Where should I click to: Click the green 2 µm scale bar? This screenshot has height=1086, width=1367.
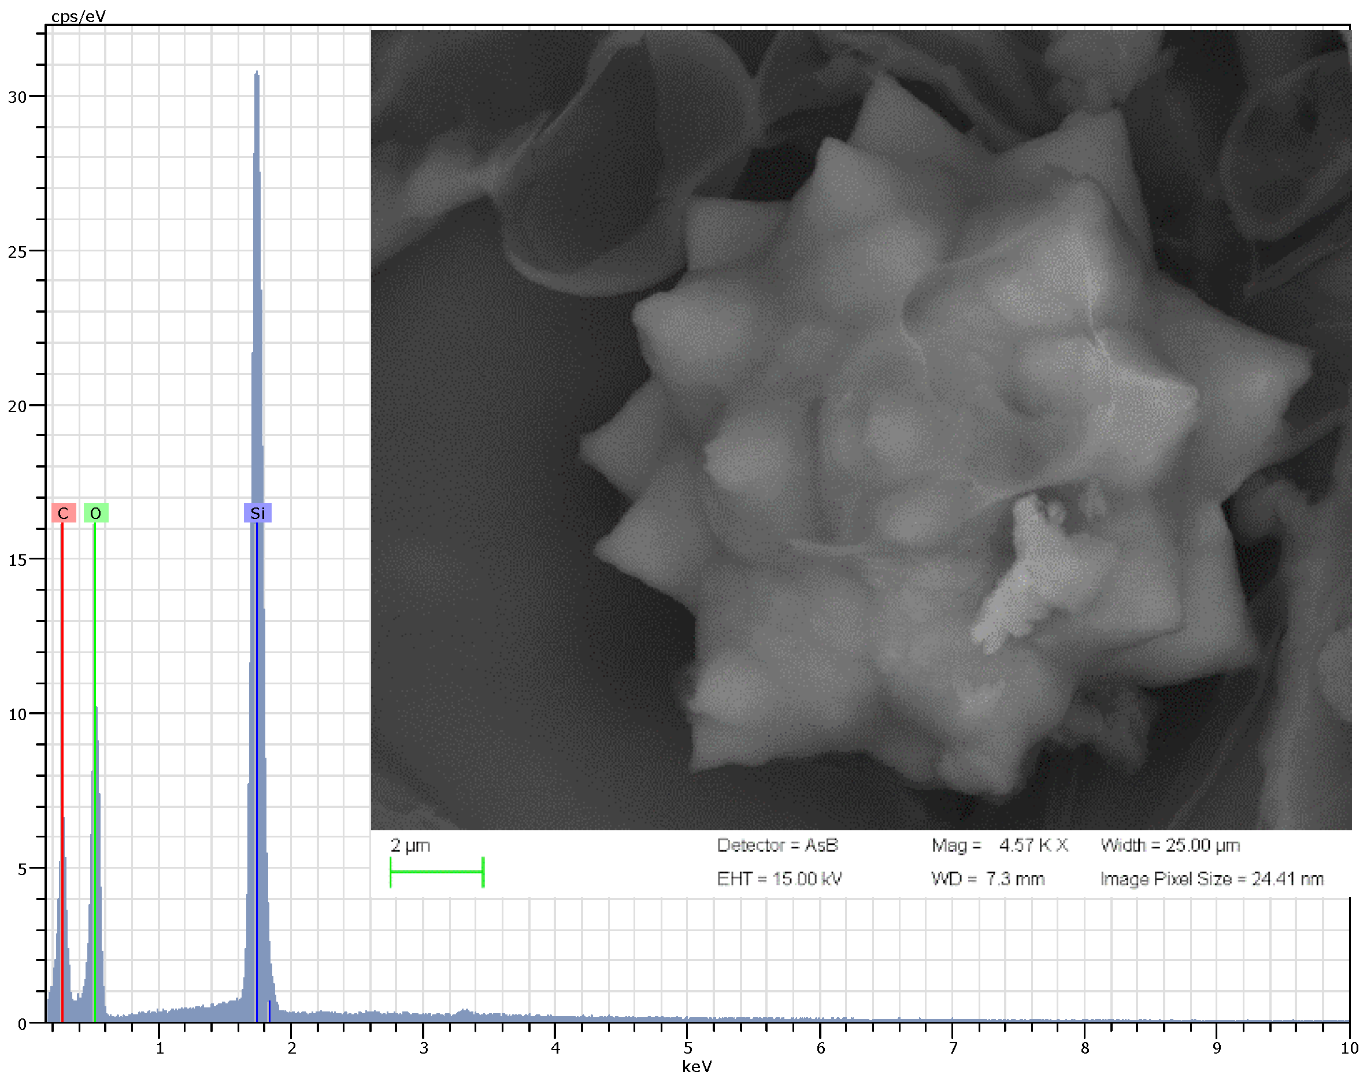[x=437, y=872]
